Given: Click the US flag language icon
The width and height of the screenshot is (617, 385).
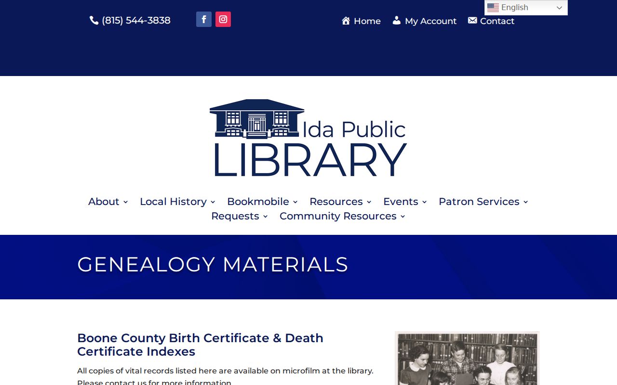Looking at the screenshot, I should pyautogui.click(x=493, y=8).
